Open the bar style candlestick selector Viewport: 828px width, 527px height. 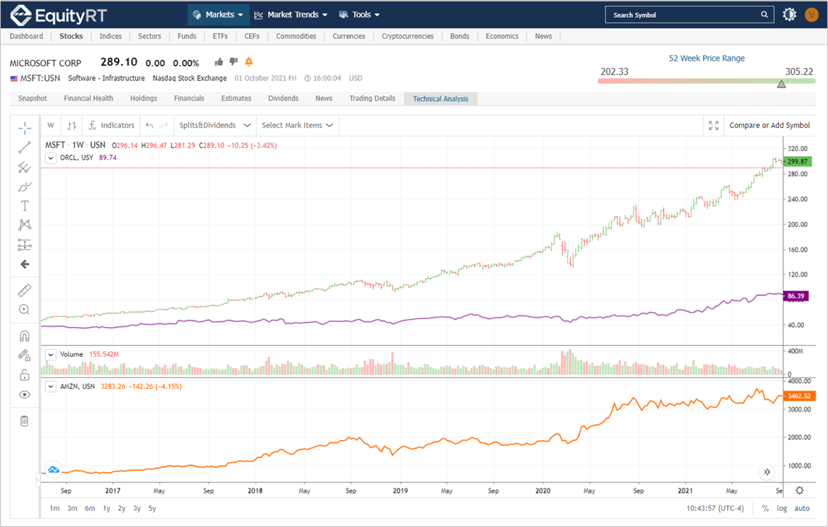click(x=72, y=125)
